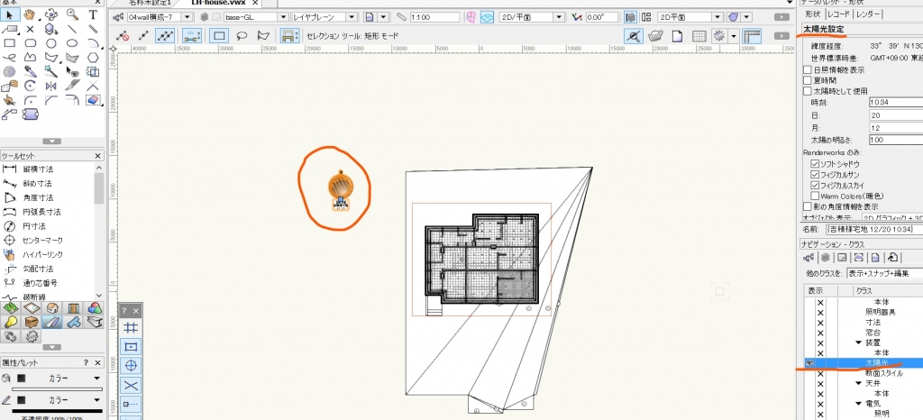Toggle visibility of the 太陽光 class
Image resolution: width=923 pixels, height=420 pixels.
pyautogui.click(x=808, y=362)
